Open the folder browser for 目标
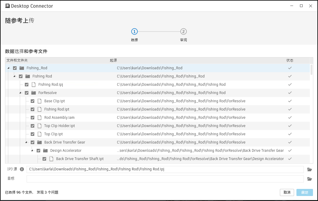Screen dimensions: 318x201 coord(309,179)
